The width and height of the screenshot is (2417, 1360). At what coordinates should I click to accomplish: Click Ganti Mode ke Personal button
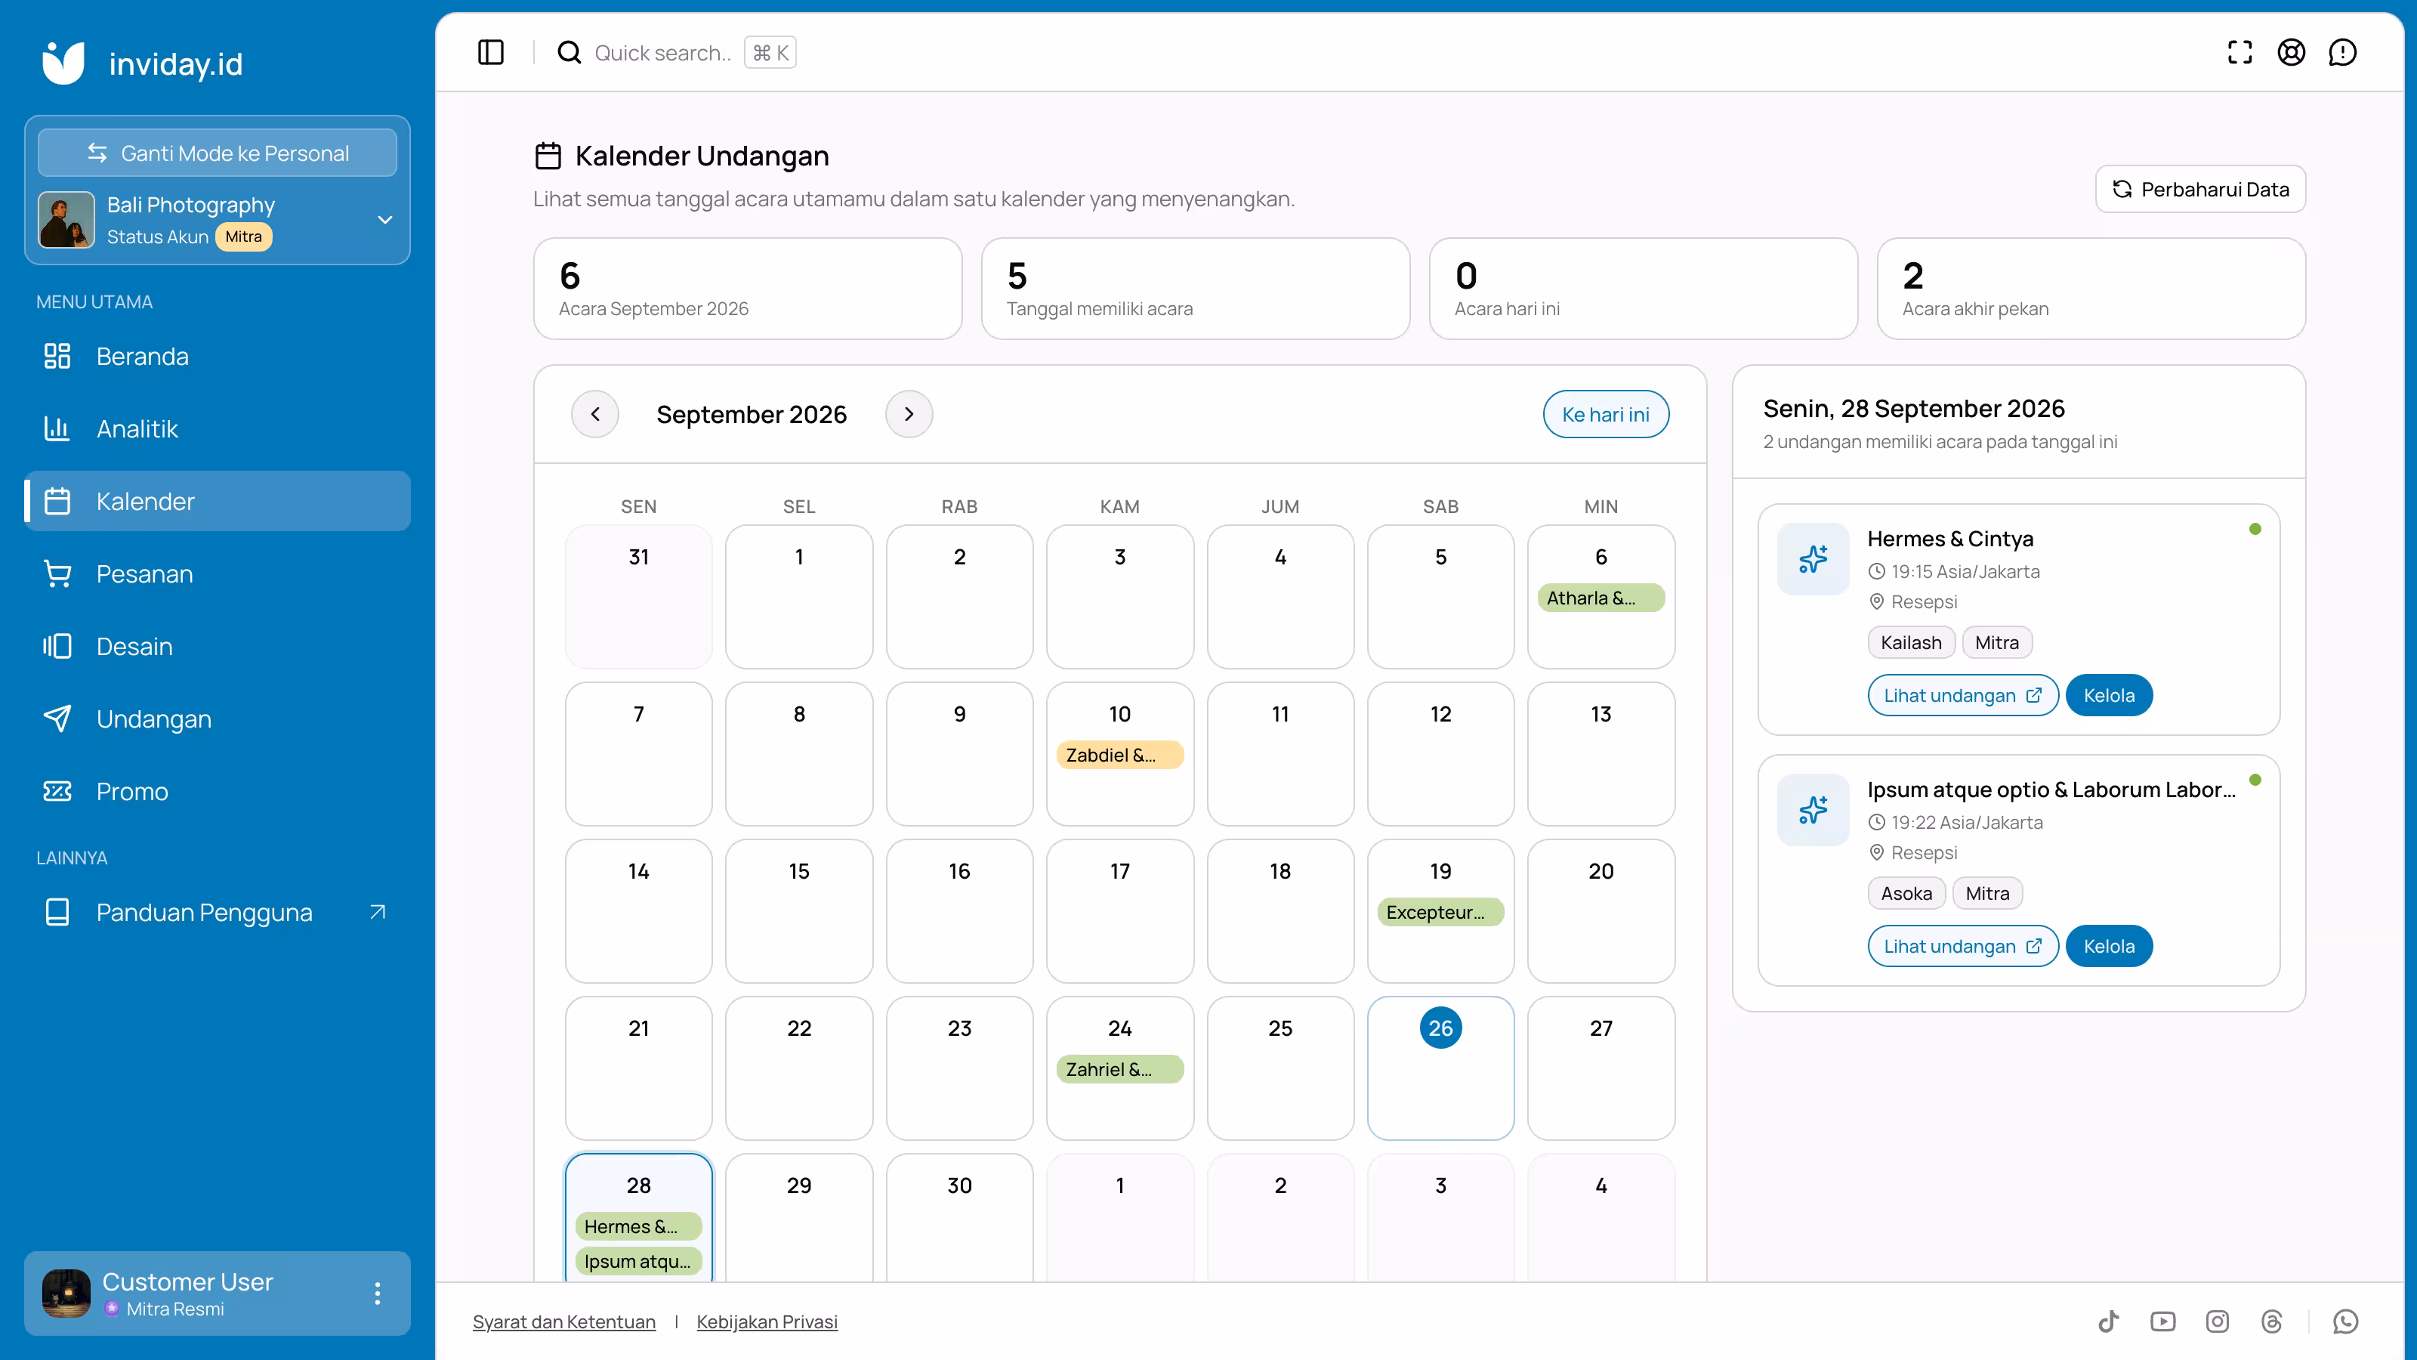(x=218, y=153)
